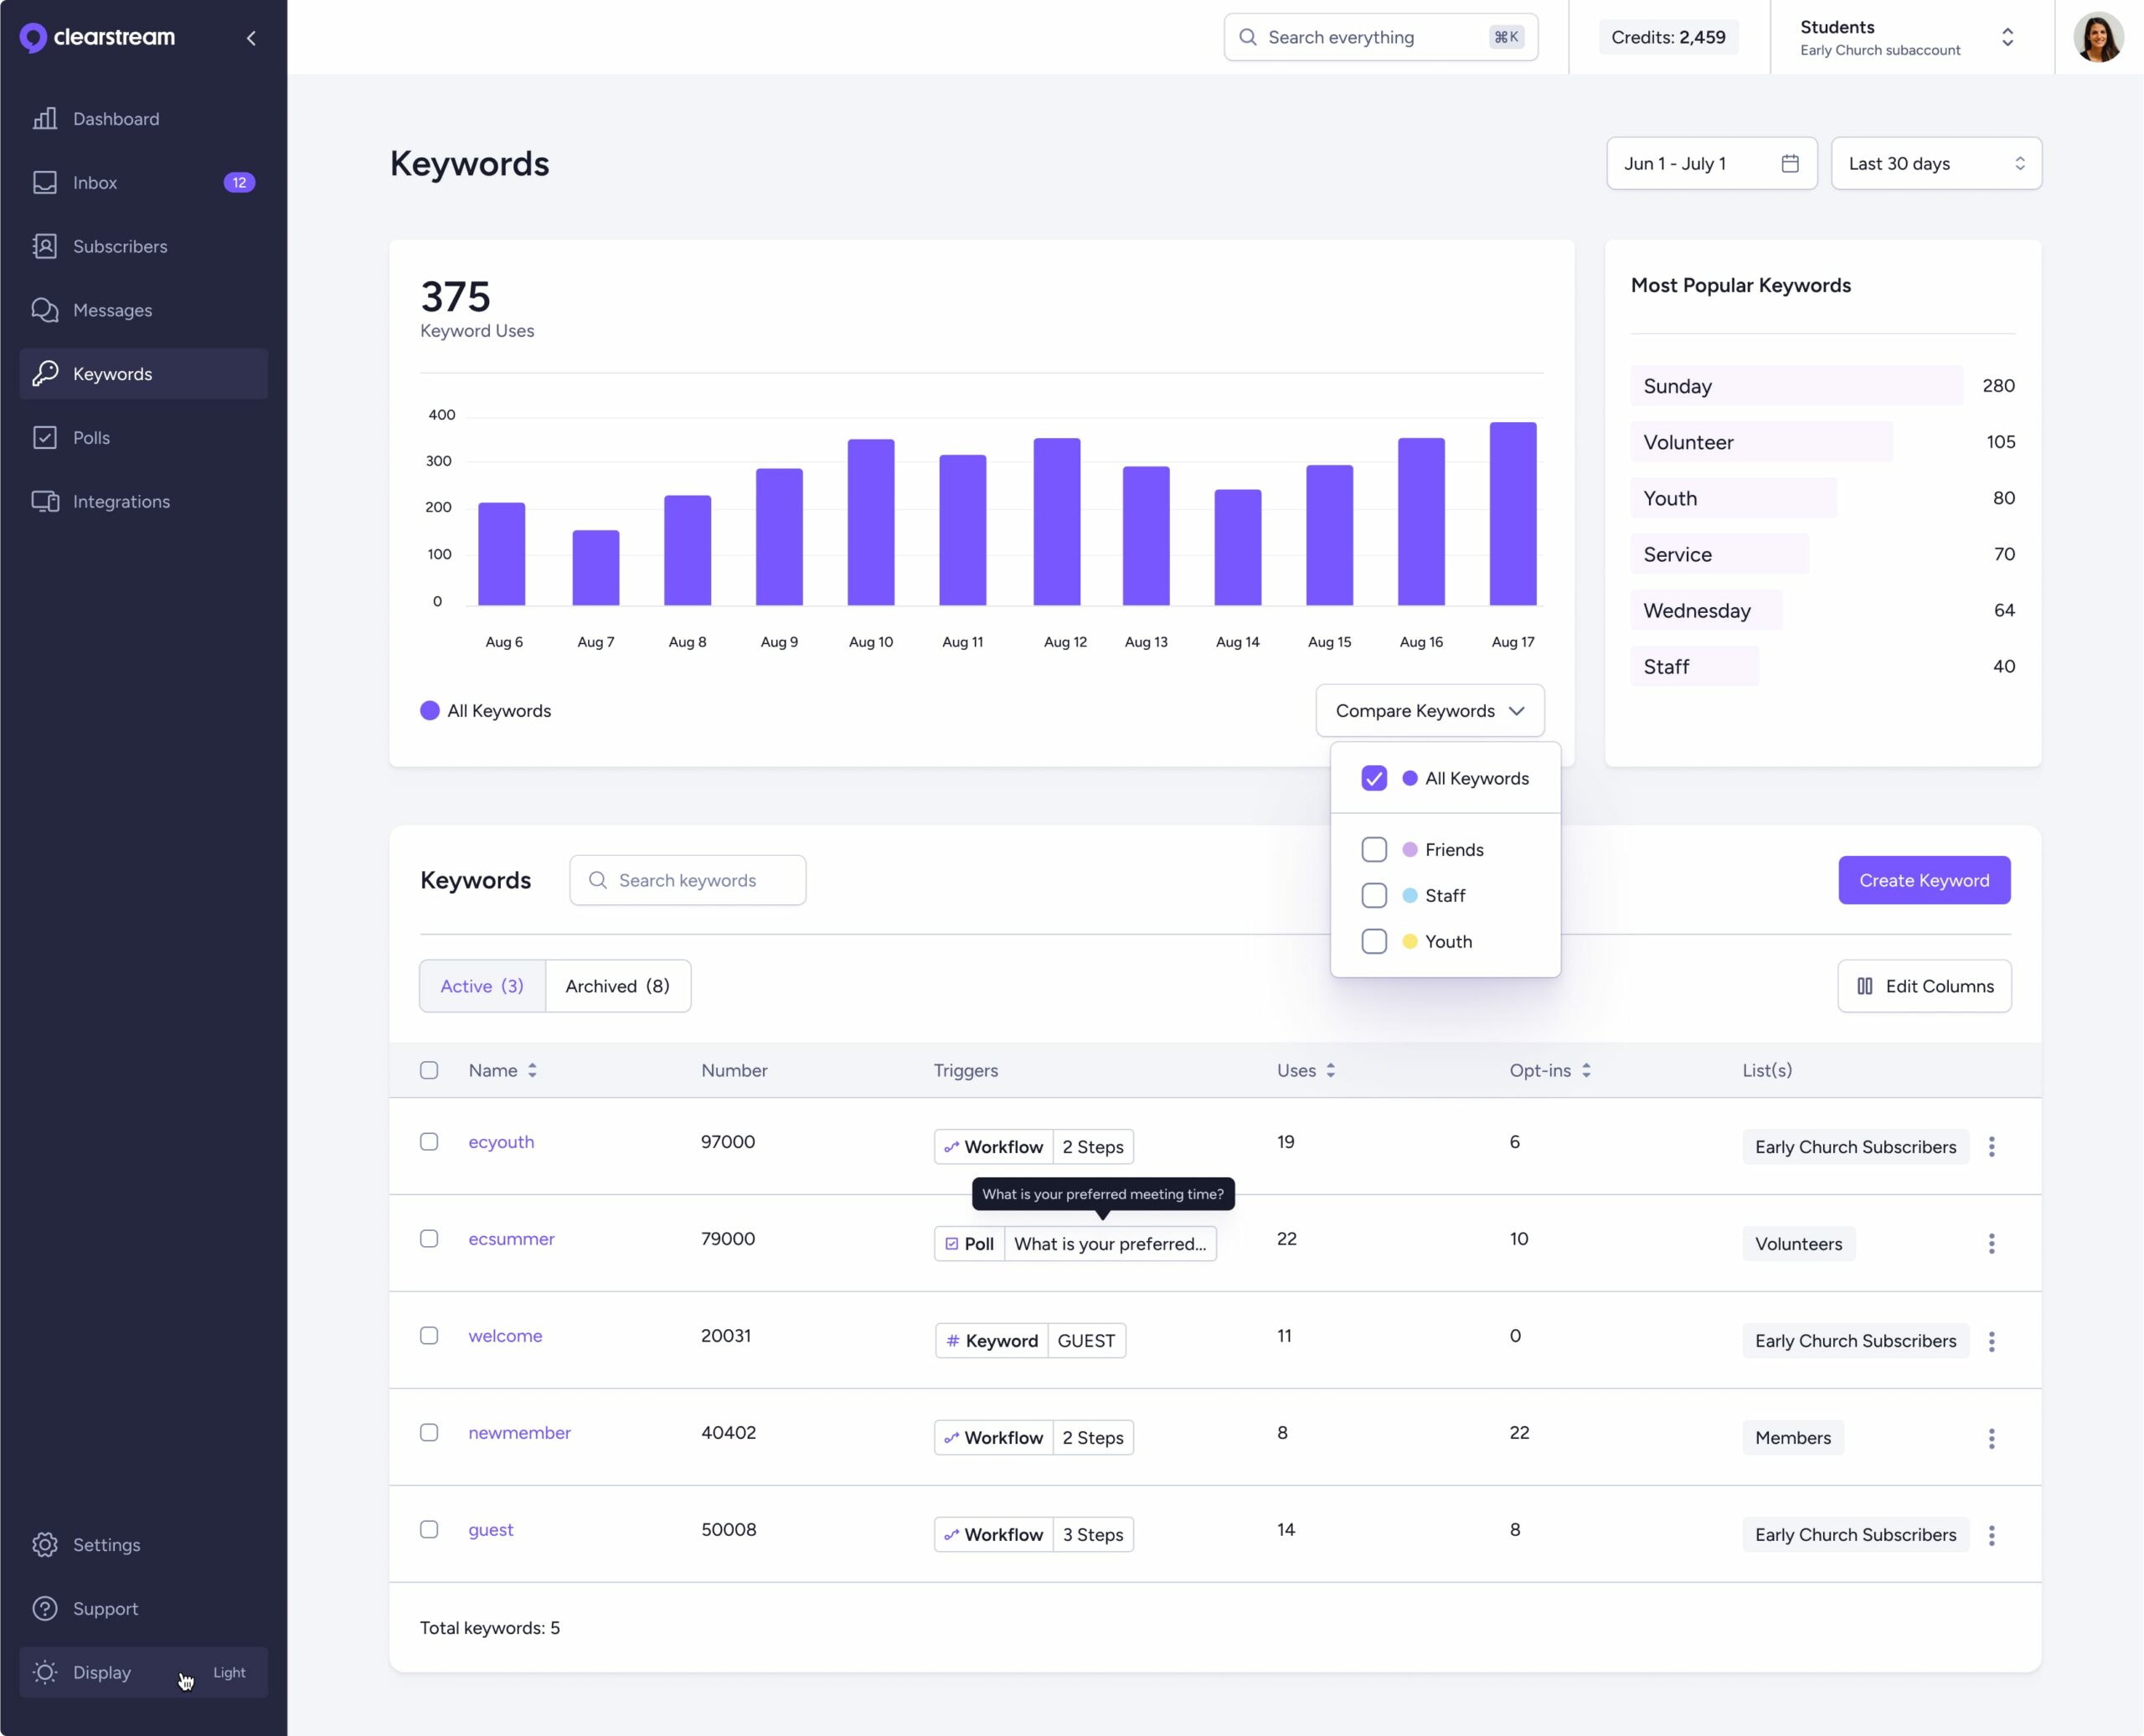Click the Keywords key icon
Image resolution: width=2144 pixels, height=1736 pixels.
tap(45, 374)
